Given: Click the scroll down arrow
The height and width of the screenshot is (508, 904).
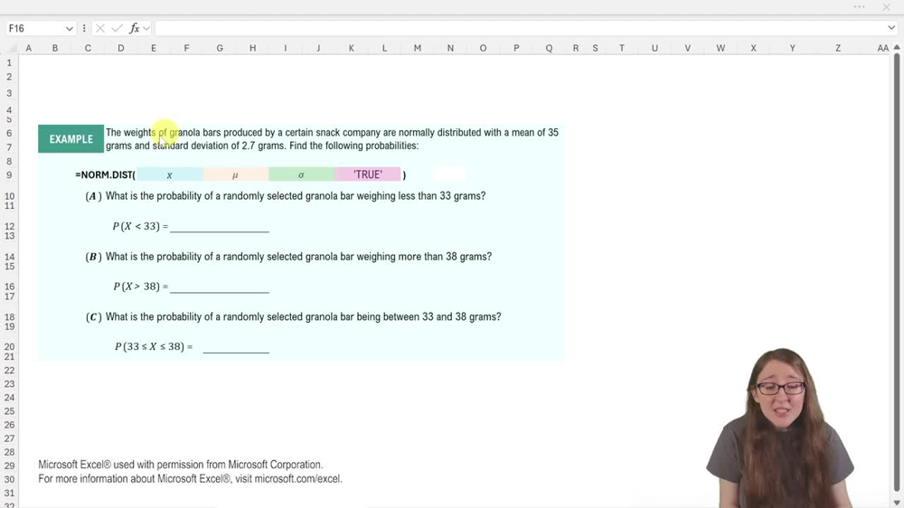Looking at the screenshot, I should (x=897, y=503).
